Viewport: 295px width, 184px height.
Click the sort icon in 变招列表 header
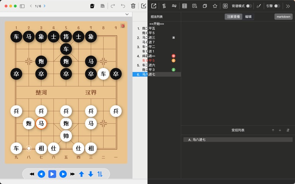click(288, 130)
